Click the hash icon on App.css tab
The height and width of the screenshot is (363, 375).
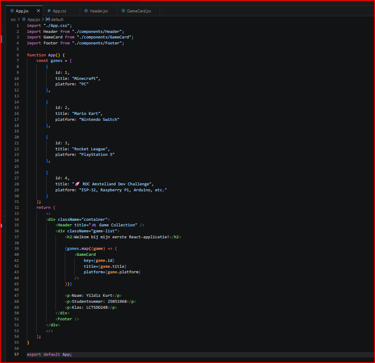tap(49, 11)
